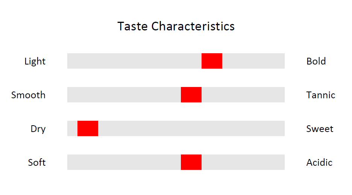The width and height of the screenshot is (352, 195).
Task: Click gray track right of Dry-Sweet marker
Action: coord(191,128)
